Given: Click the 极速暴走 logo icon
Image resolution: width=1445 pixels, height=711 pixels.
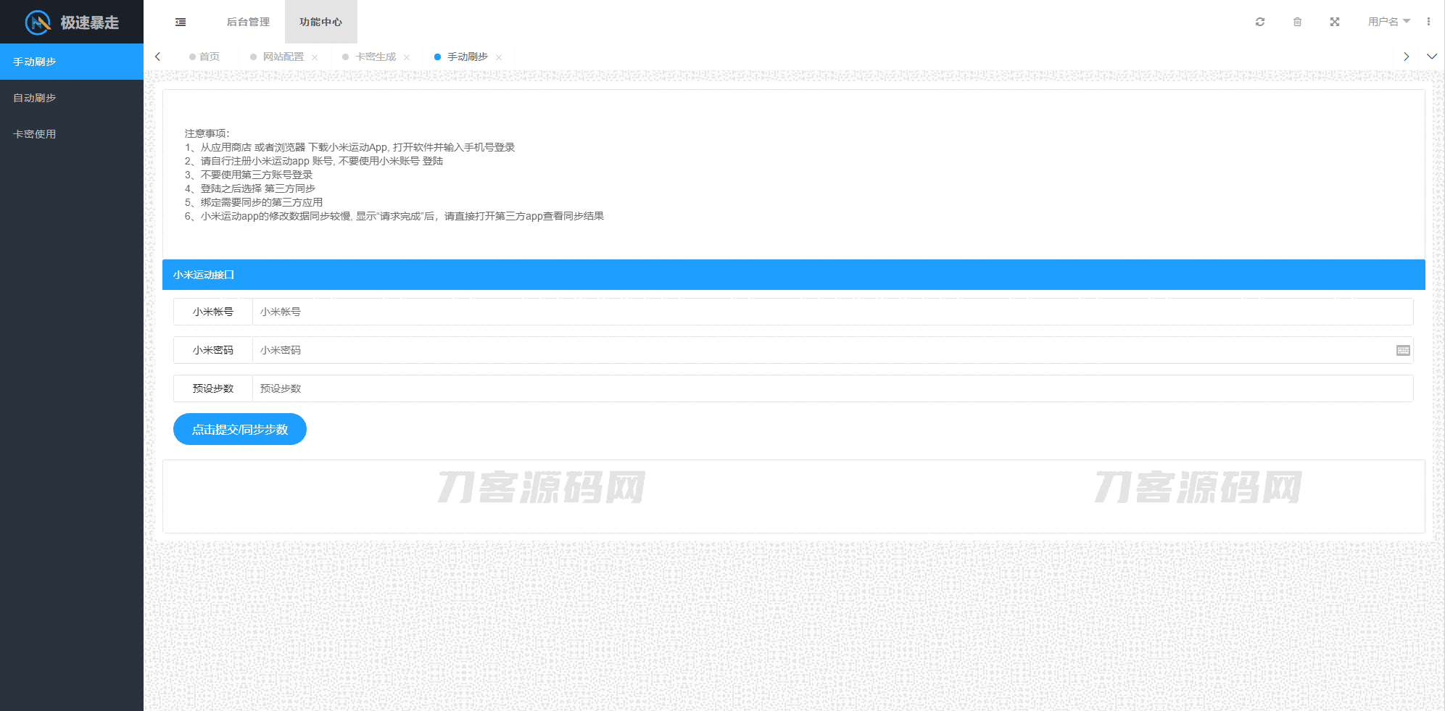Looking at the screenshot, I should [38, 22].
